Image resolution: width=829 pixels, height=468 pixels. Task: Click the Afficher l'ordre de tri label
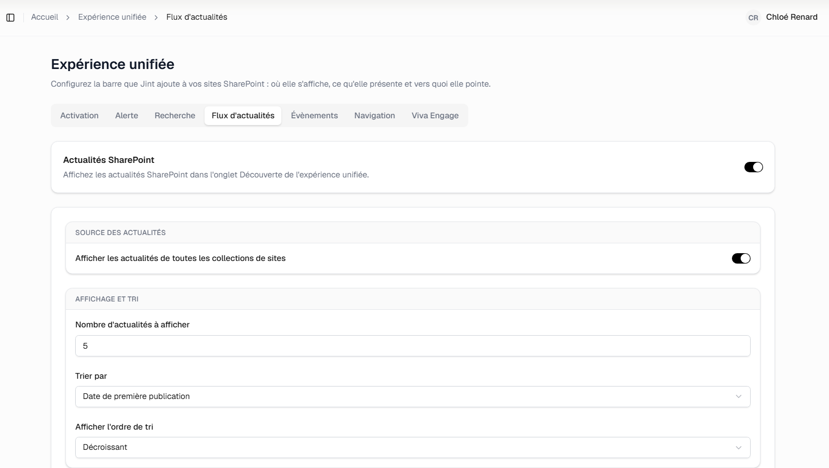pyautogui.click(x=114, y=427)
